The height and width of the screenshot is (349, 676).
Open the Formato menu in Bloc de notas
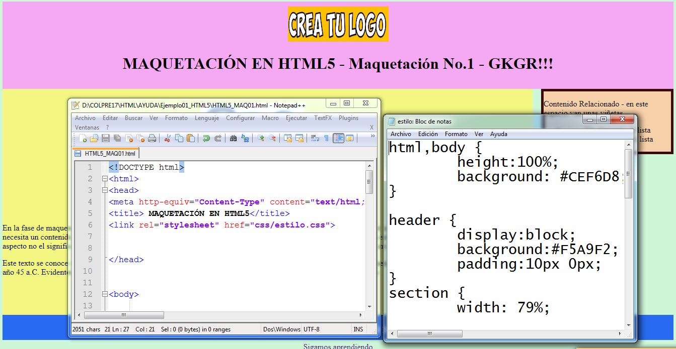pos(456,134)
